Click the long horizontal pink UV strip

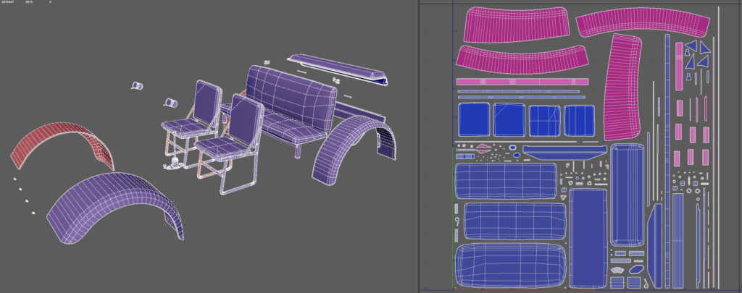(x=522, y=82)
